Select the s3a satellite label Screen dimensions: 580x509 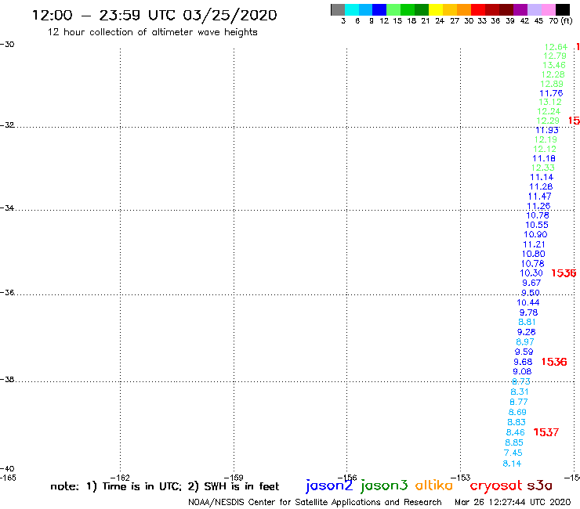540,486
